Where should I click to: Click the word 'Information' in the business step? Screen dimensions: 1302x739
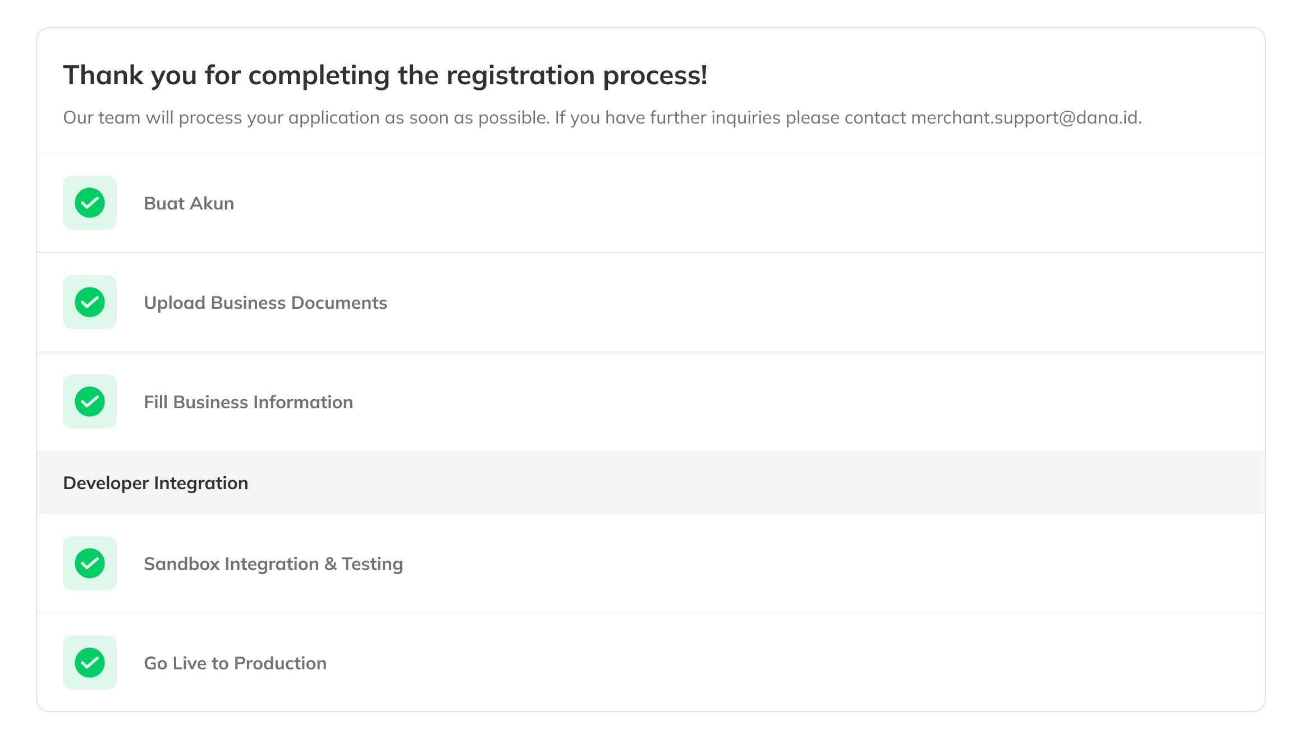coord(303,402)
